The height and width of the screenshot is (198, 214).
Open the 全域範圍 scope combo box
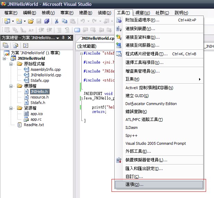[x=95, y=46]
